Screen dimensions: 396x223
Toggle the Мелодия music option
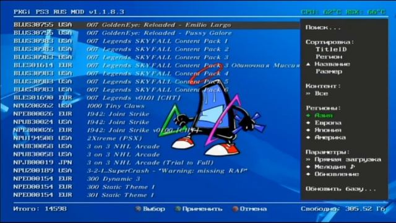click(x=330, y=167)
